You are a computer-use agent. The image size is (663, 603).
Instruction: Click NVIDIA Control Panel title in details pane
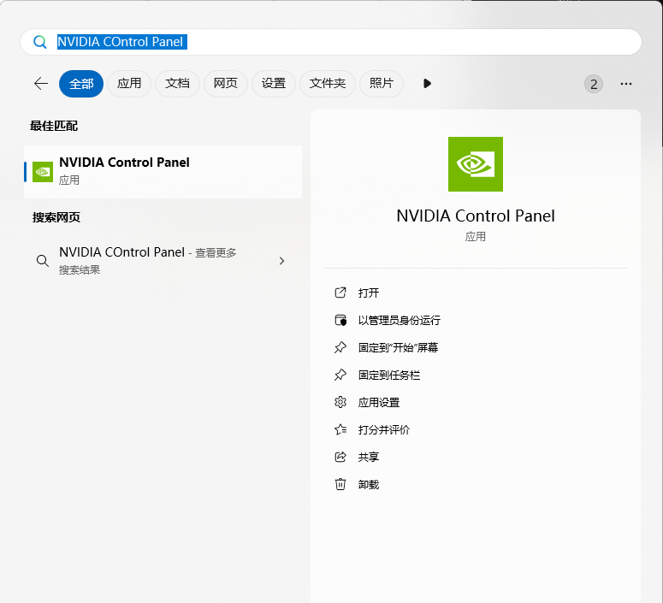click(x=476, y=216)
